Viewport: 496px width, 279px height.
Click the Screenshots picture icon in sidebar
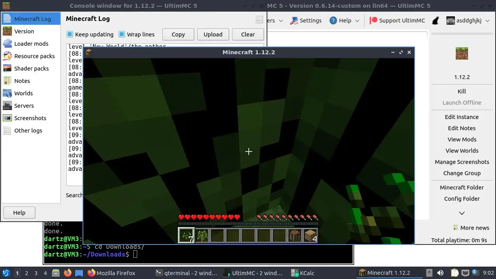[x=7, y=118]
